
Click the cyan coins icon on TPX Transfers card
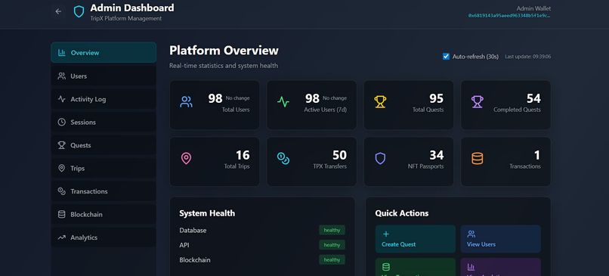pos(283,158)
